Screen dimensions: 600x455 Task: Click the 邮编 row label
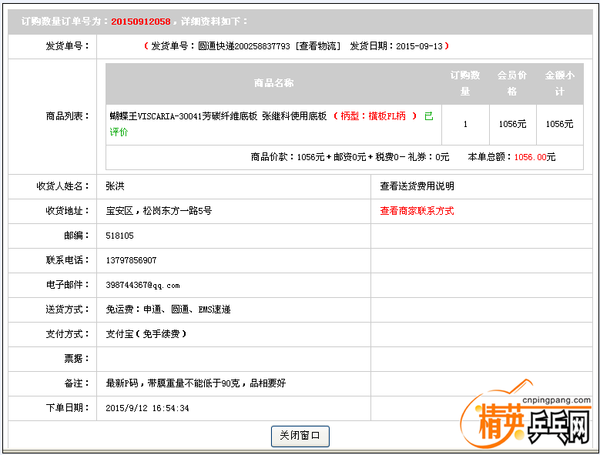(76, 236)
